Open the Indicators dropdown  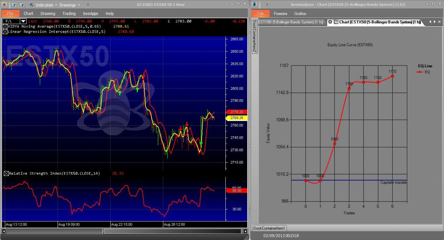46,5
